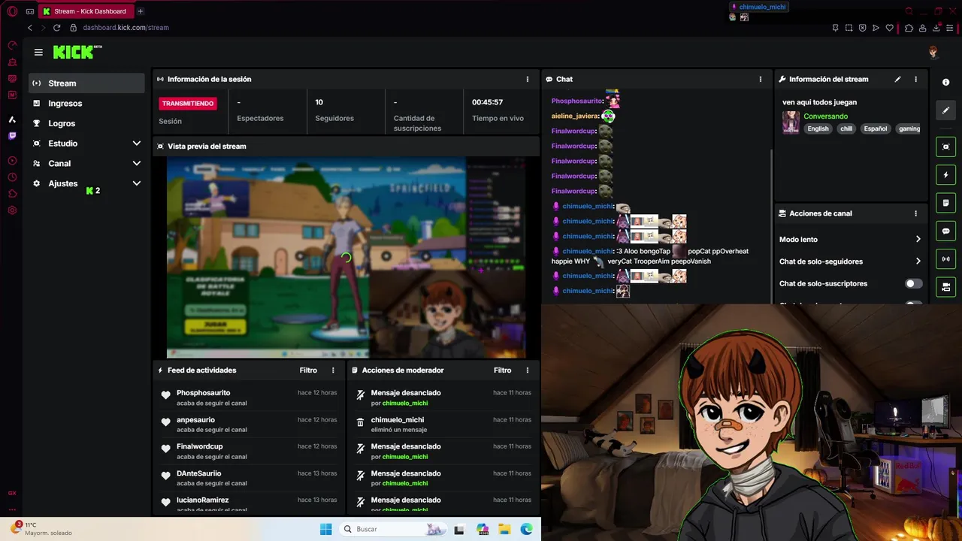Screen dimensions: 962x541
Task: Open Feed de actividades options menu
Action: [x=334, y=370]
